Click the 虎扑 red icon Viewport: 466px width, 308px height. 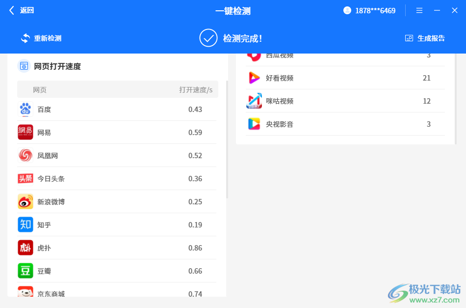click(x=25, y=248)
